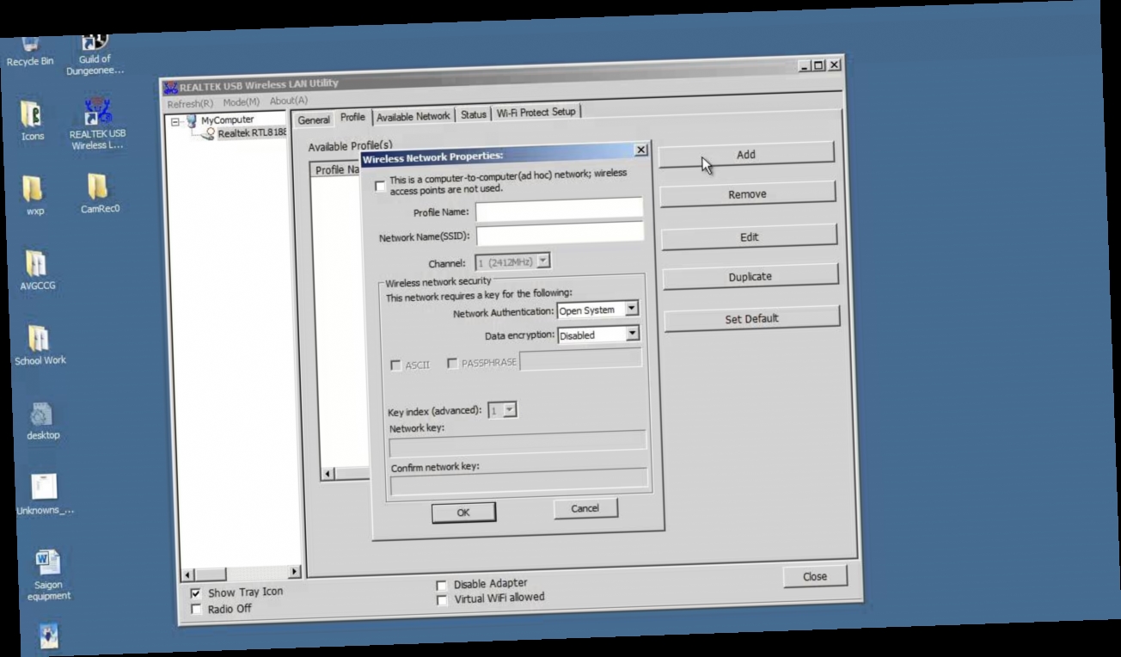Select the Icons folder on desktop
Viewport: 1121px width, 657px height.
pos(33,120)
